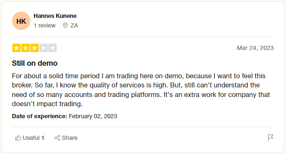Click the second yellow star
Screen dimensions: 286x154
[25, 48]
